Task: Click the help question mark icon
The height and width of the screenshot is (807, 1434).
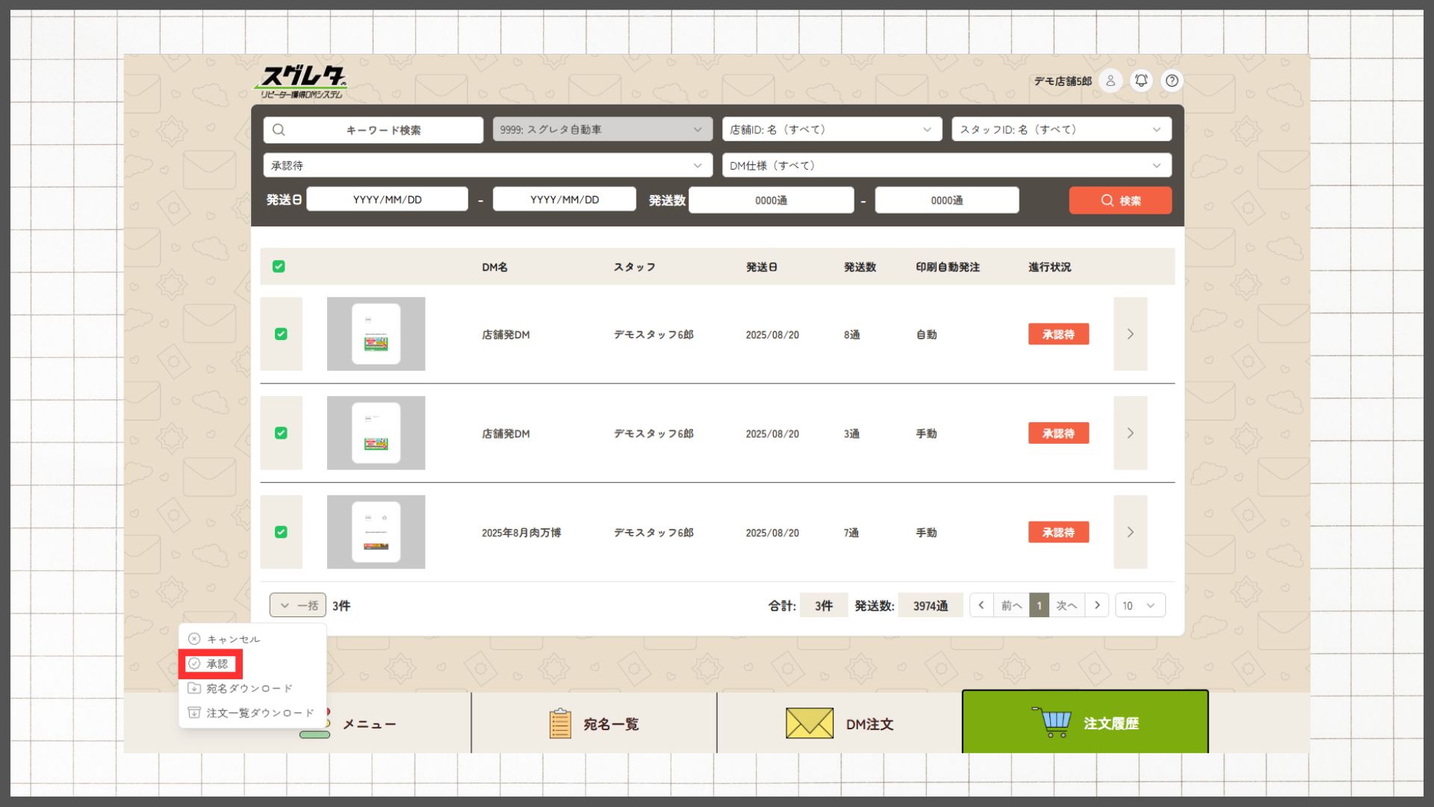Action: click(1172, 81)
